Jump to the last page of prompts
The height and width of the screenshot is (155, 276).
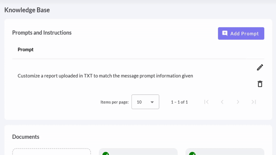pos(254,102)
